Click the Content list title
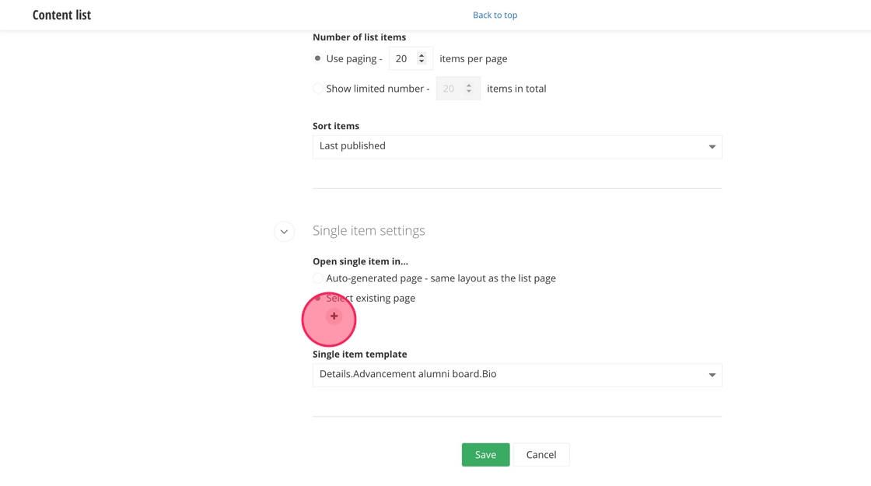Image resolution: width=871 pixels, height=486 pixels. (x=62, y=15)
